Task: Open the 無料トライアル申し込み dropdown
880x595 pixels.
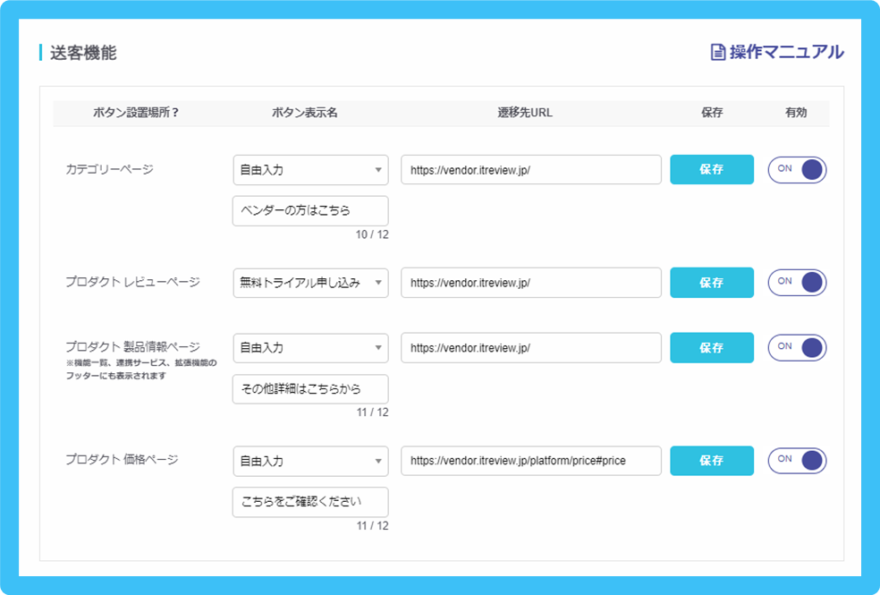Action: click(x=309, y=282)
